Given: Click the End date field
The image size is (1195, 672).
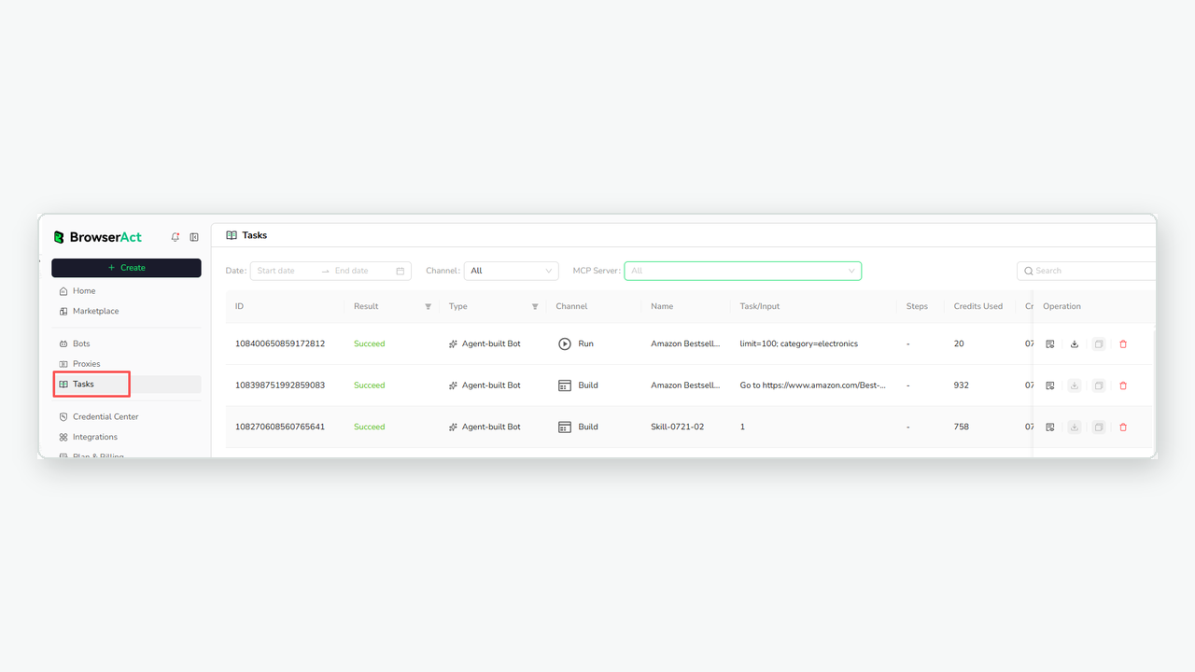Looking at the screenshot, I should click(x=359, y=271).
